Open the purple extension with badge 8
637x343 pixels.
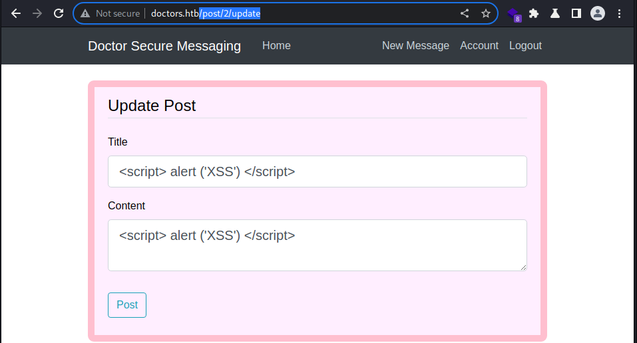[x=514, y=15]
